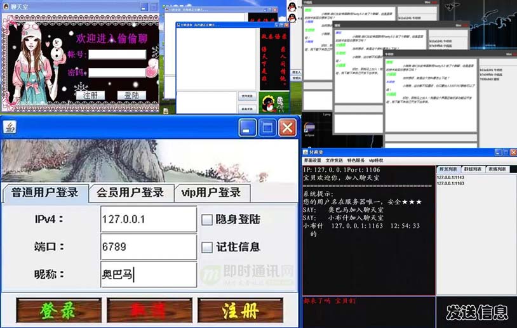The image size is (517, 328).
Task: Click the '宝贝欢迎你，加入聊天室' line
Action: coord(341,178)
